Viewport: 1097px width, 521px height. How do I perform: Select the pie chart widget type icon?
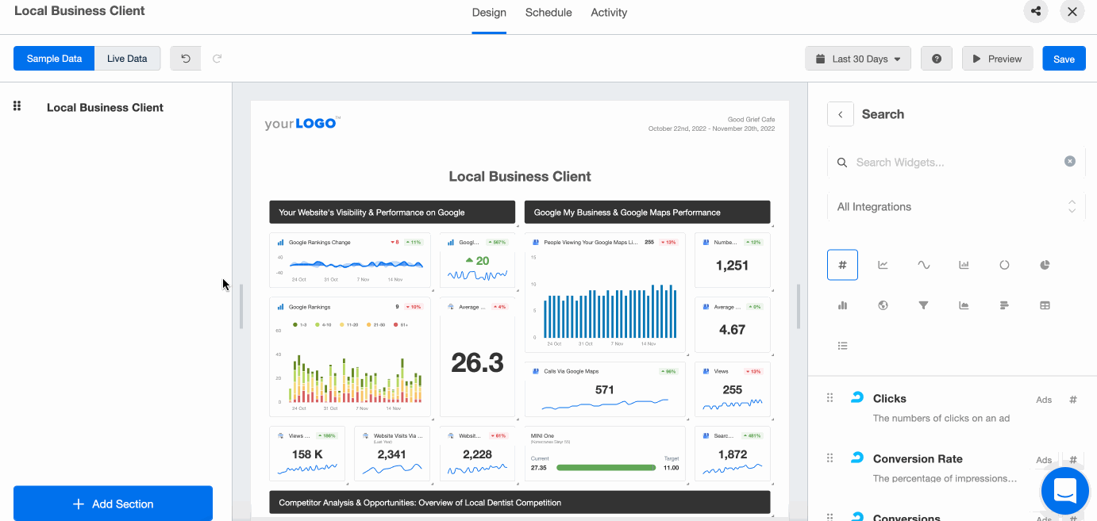(1045, 265)
